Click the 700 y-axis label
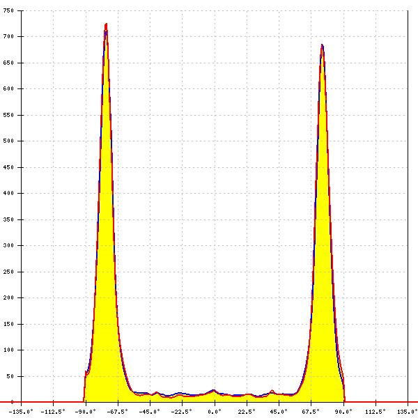 (8, 36)
